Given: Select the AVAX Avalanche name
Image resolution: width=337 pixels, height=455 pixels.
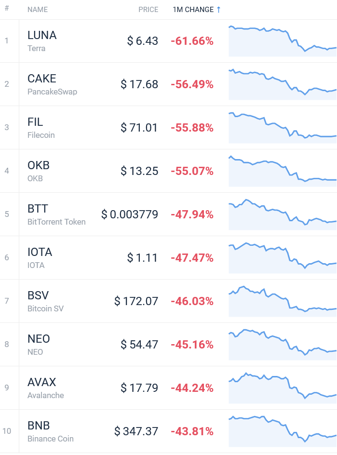Looking at the screenshot, I should point(46,388).
